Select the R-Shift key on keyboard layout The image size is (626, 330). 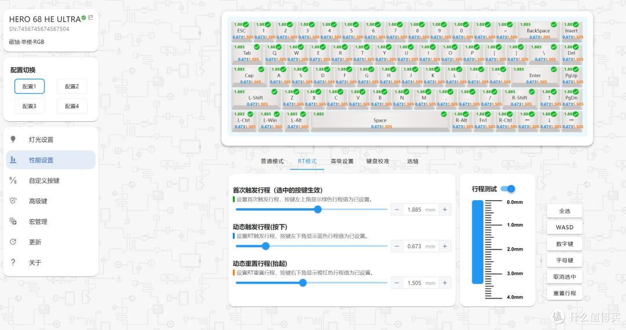(x=519, y=98)
